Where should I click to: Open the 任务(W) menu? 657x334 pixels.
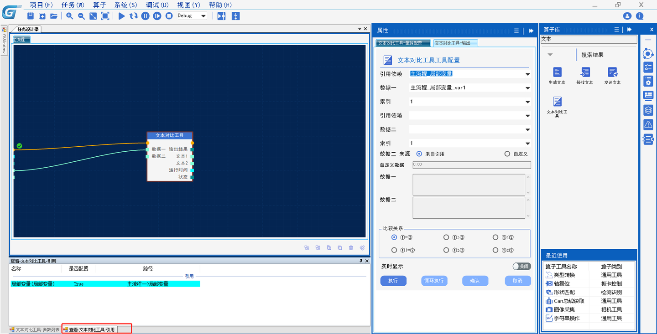(73, 5)
